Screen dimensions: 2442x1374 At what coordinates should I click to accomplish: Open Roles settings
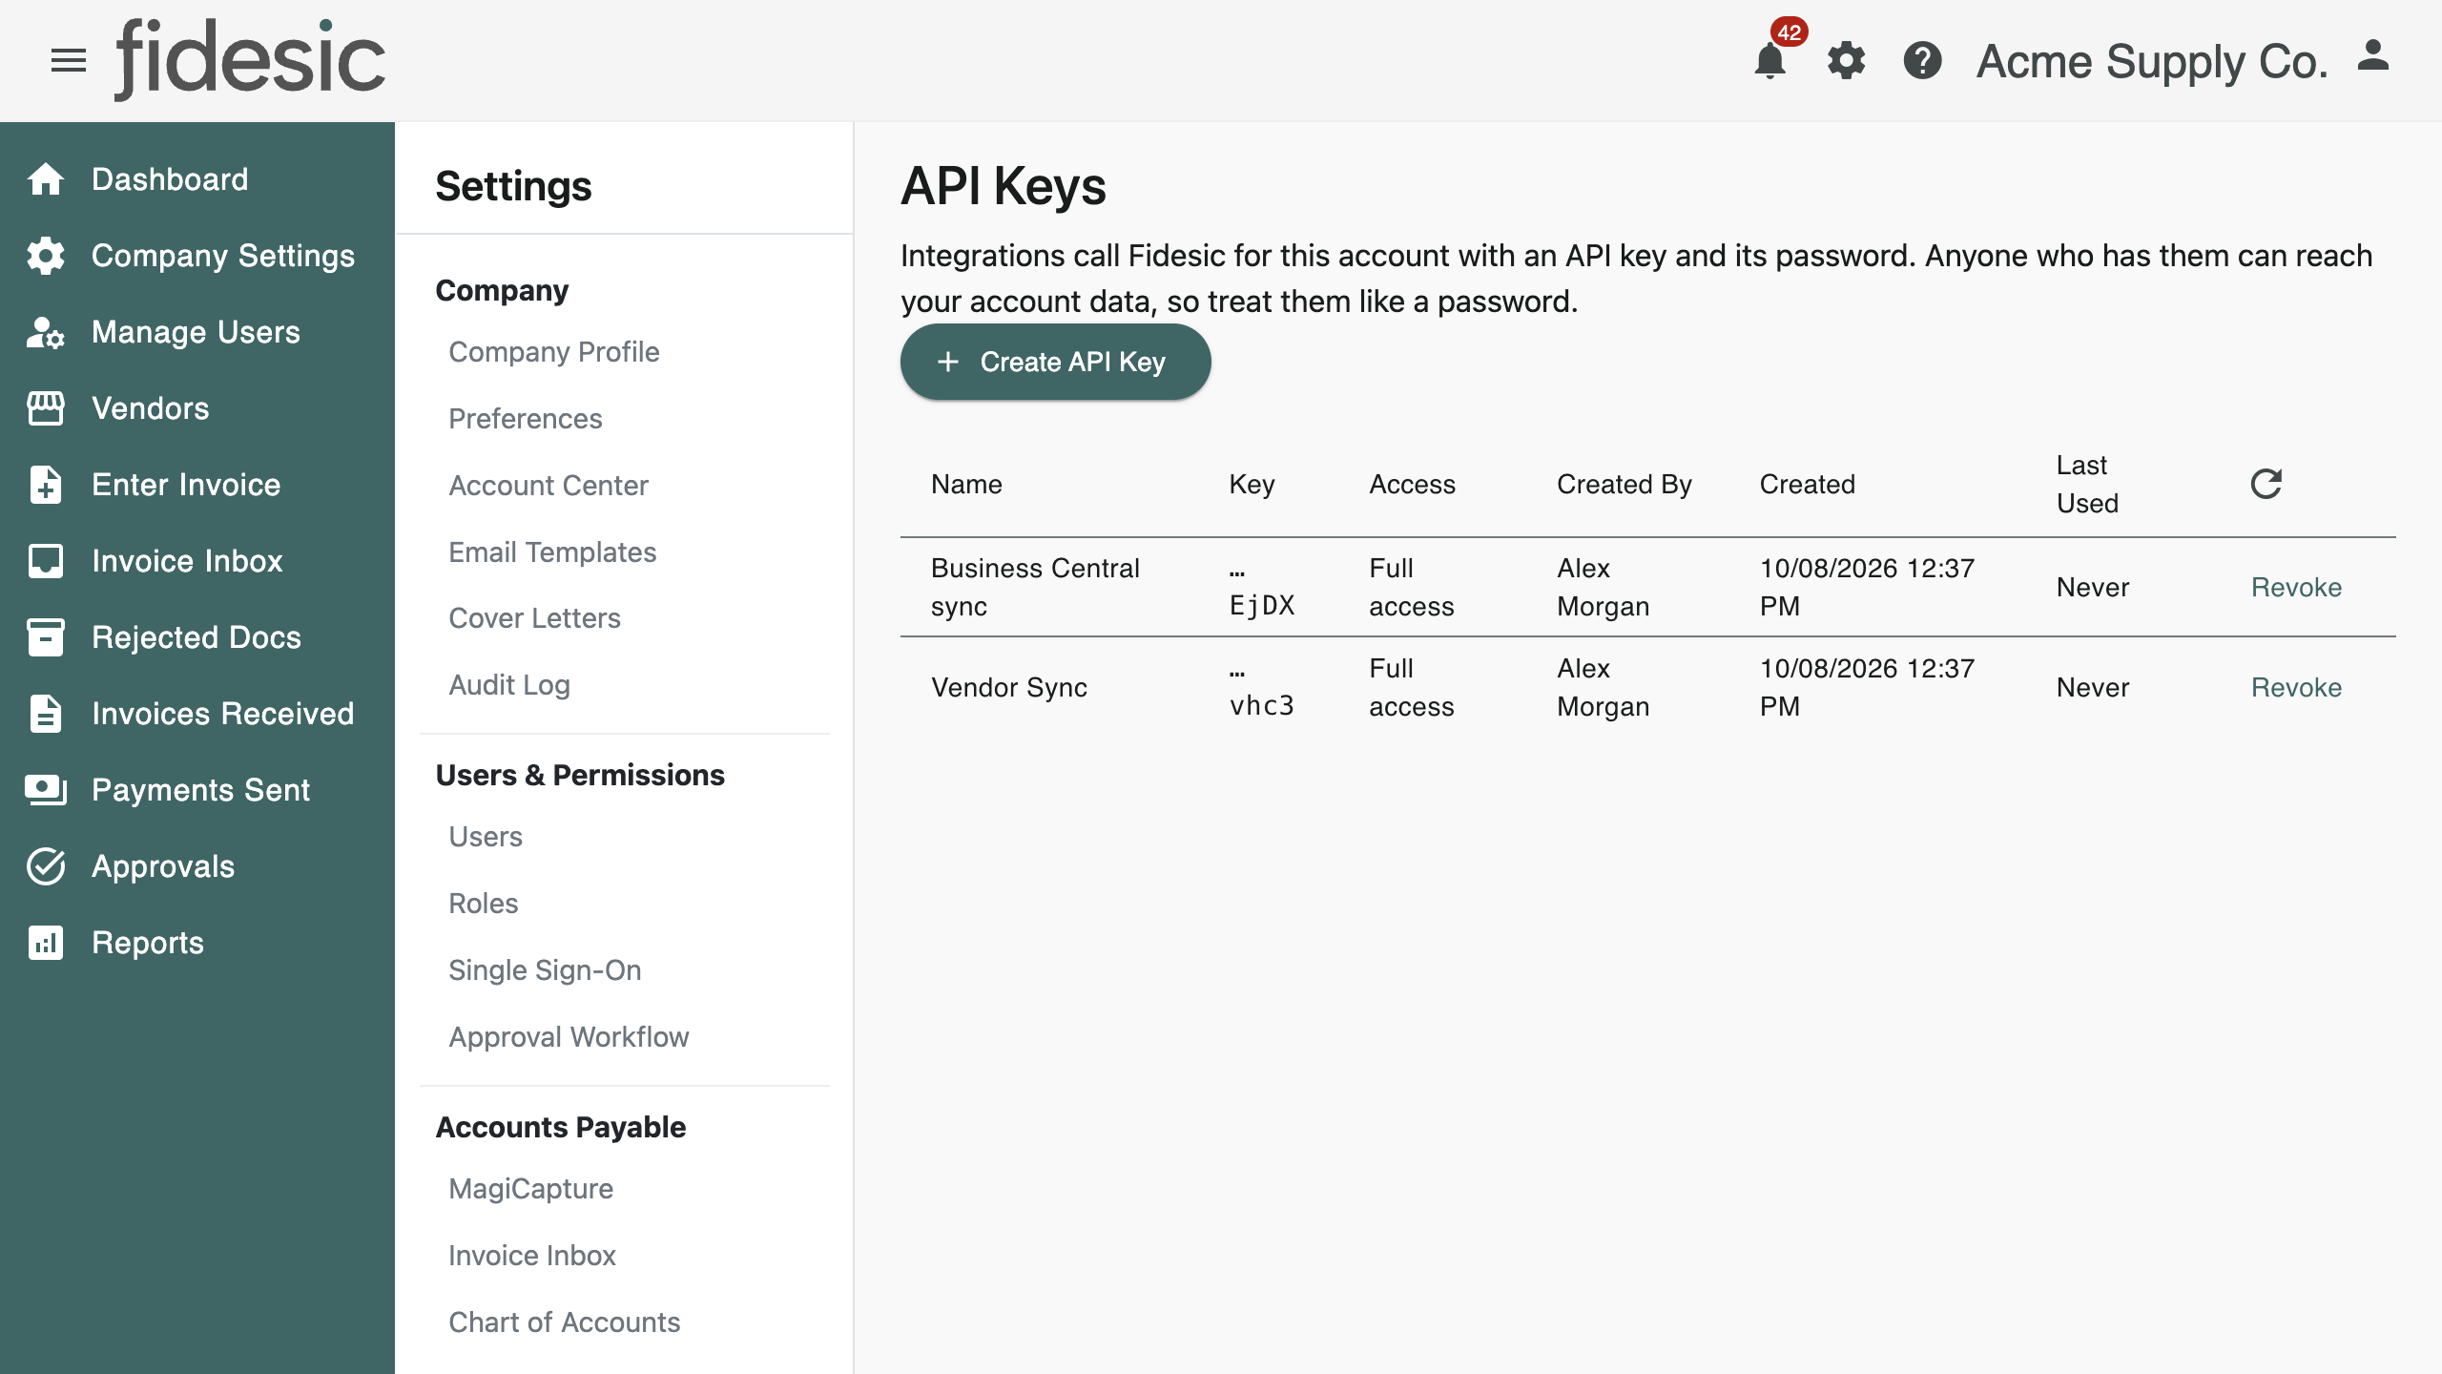[484, 904]
